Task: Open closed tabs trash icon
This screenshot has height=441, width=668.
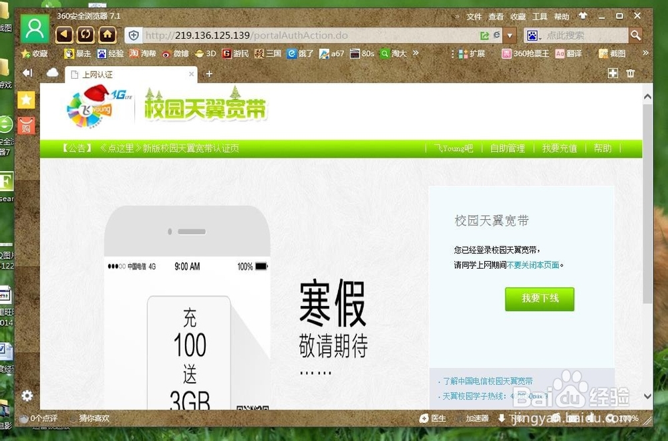Action: (x=631, y=73)
